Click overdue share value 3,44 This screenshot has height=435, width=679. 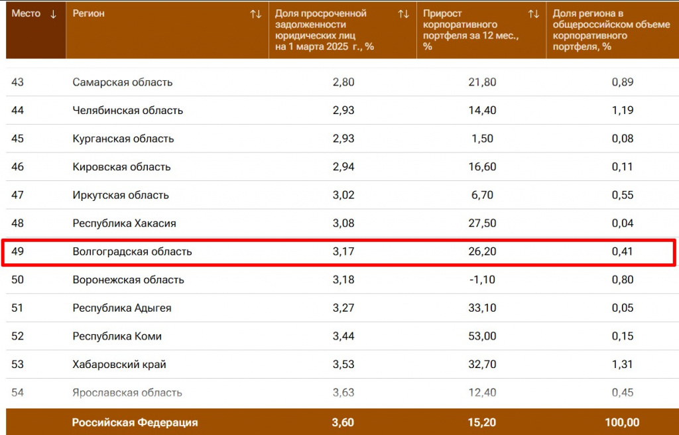tap(343, 336)
